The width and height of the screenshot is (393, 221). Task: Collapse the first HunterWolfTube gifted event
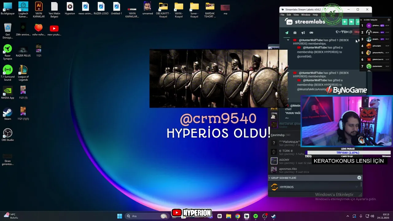click(288, 40)
